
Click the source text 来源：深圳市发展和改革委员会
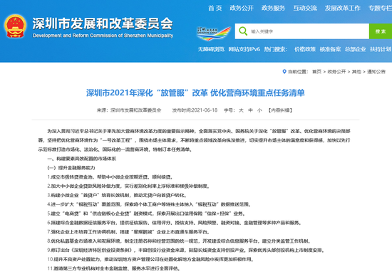129,110
